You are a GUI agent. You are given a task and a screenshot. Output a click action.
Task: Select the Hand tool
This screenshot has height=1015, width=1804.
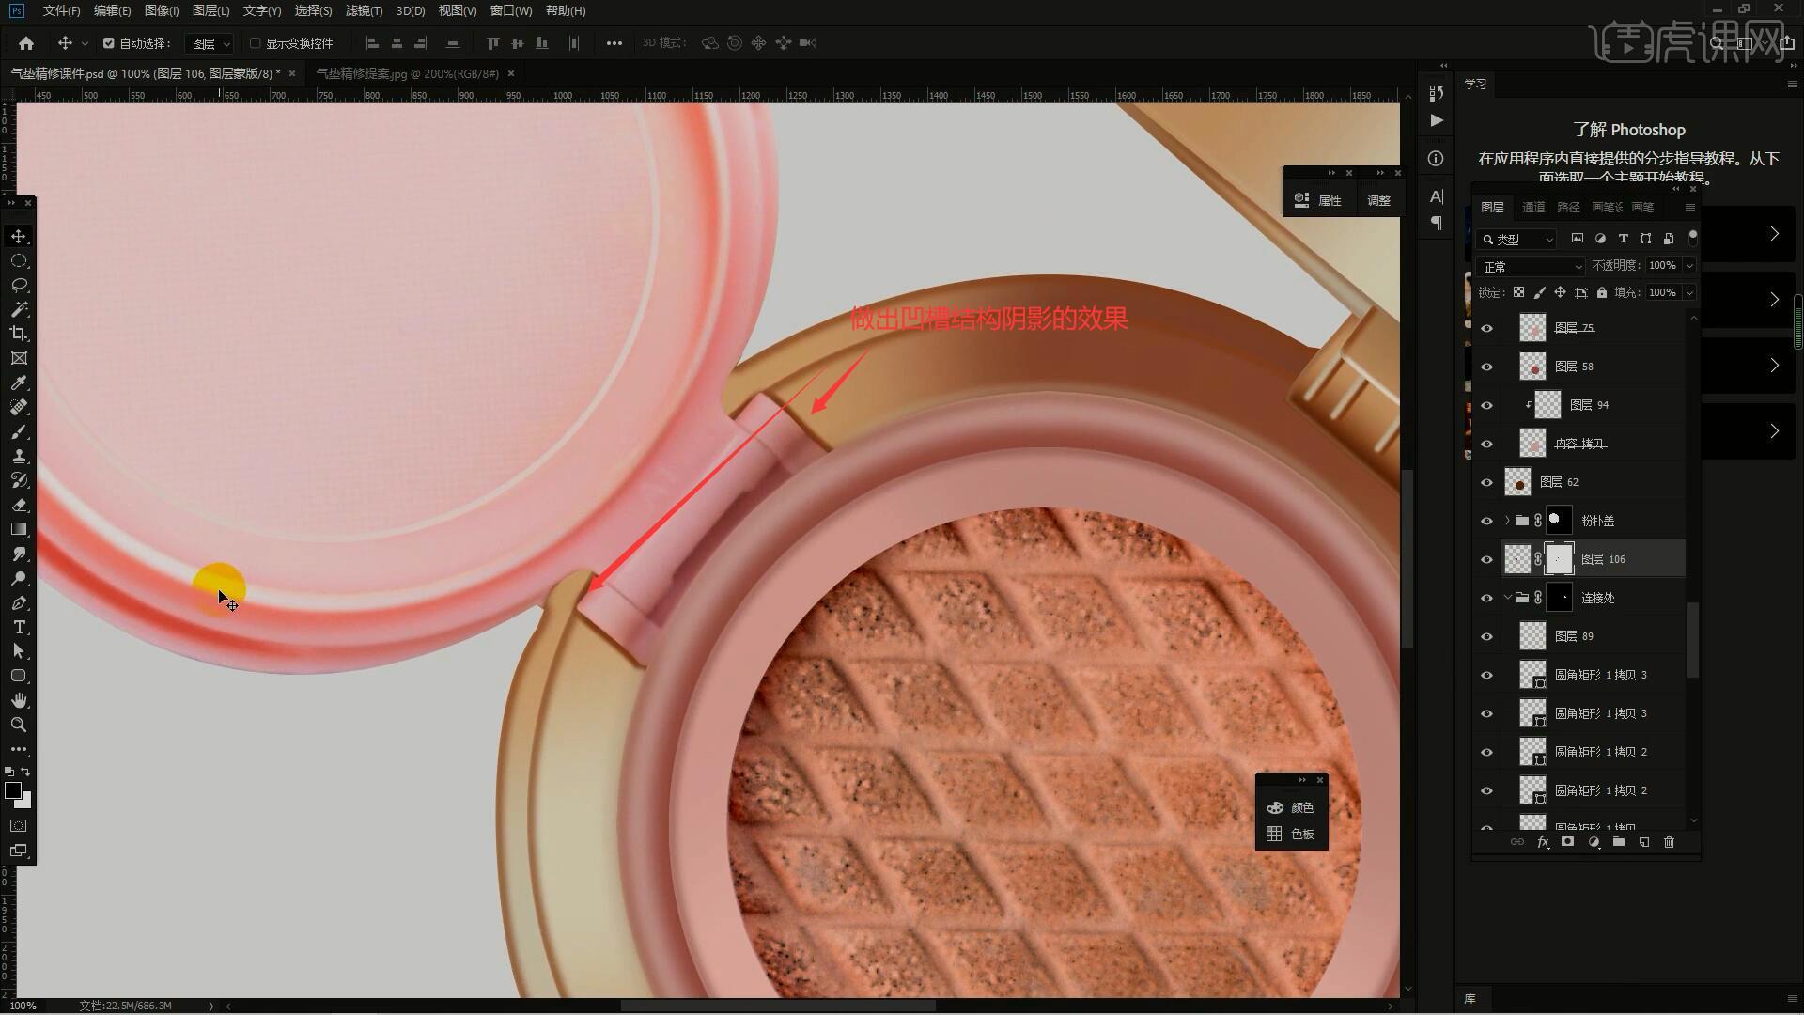pyautogui.click(x=19, y=700)
